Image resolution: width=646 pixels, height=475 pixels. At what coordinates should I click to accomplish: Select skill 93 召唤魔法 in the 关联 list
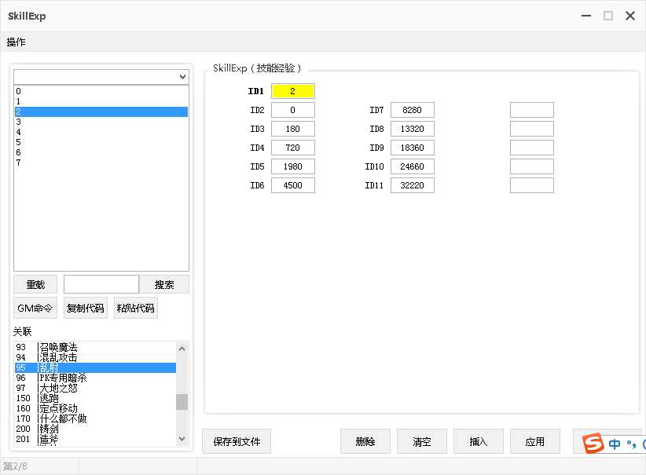(x=95, y=347)
